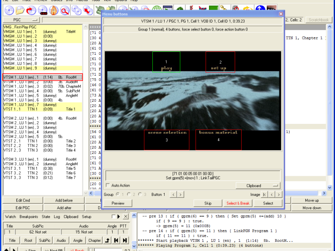Click the next chapter skip-forward button
Image resolution: width=335 pixels, height=251 pixels.
point(124,240)
